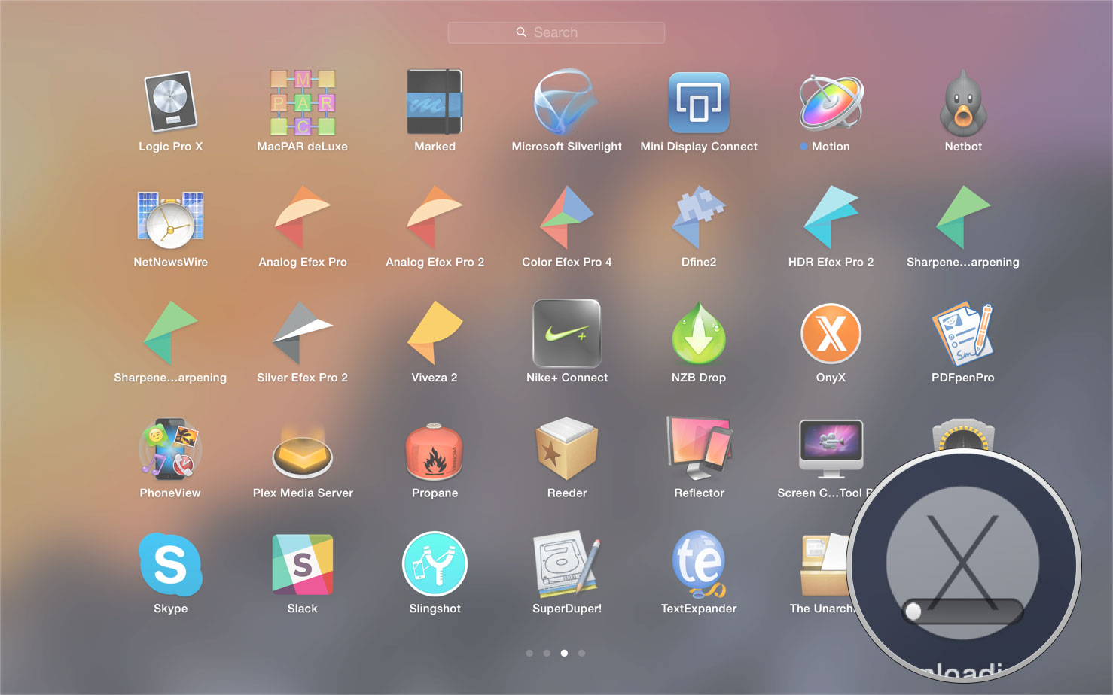Open Logic Pro X from Launchpad
1113x695 pixels.
170,102
